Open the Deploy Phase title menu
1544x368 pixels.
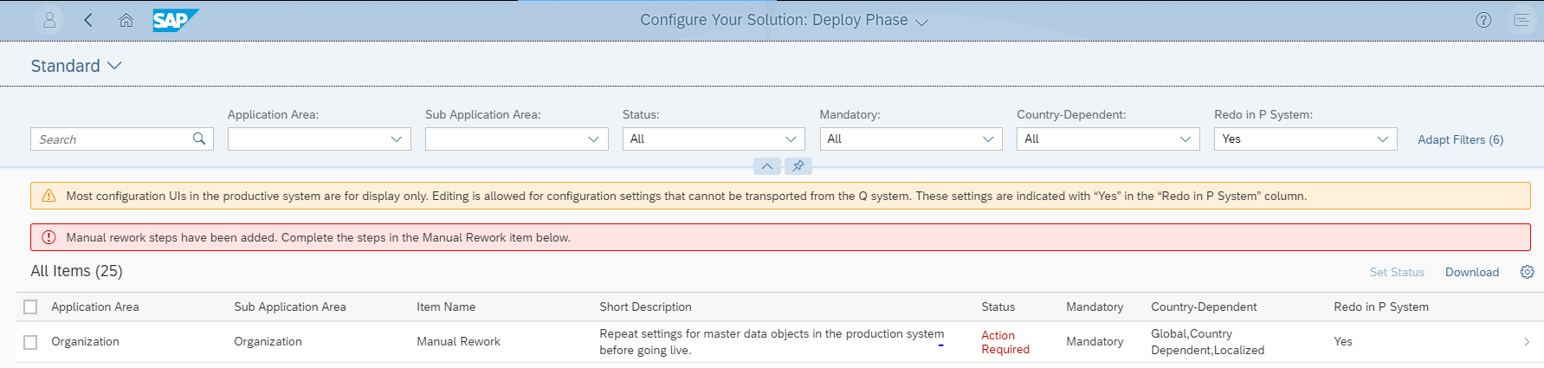[x=785, y=20]
